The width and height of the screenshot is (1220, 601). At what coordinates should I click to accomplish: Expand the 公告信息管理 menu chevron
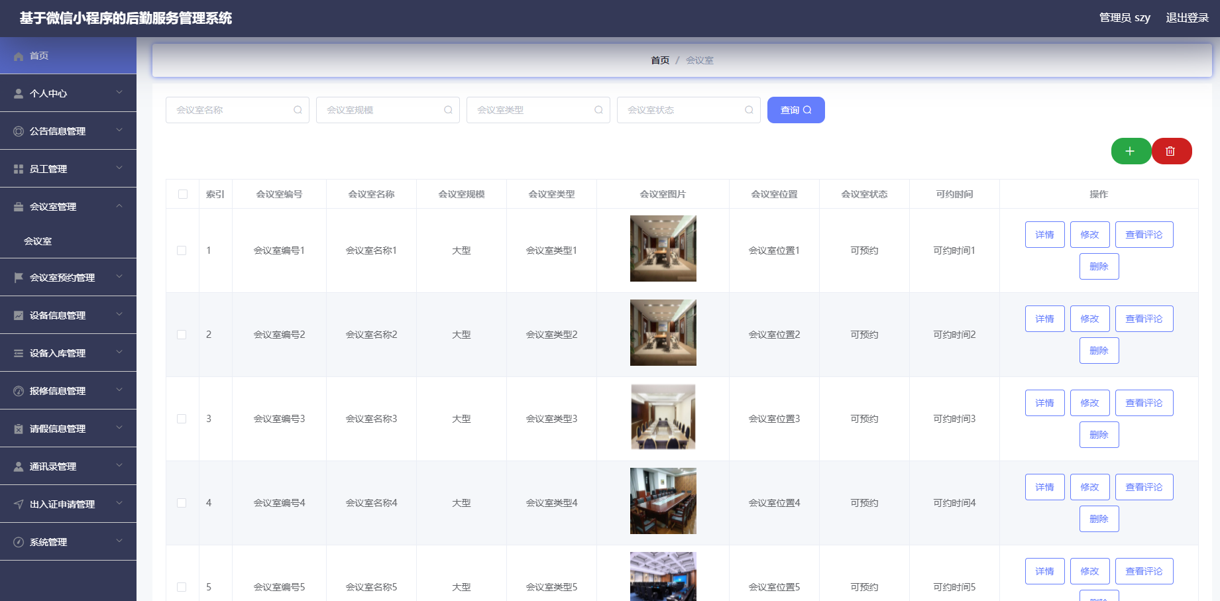(119, 130)
